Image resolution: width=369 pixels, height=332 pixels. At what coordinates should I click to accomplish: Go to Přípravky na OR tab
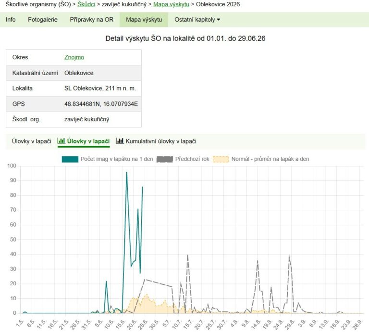pyautogui.click(x=92, y=20)
